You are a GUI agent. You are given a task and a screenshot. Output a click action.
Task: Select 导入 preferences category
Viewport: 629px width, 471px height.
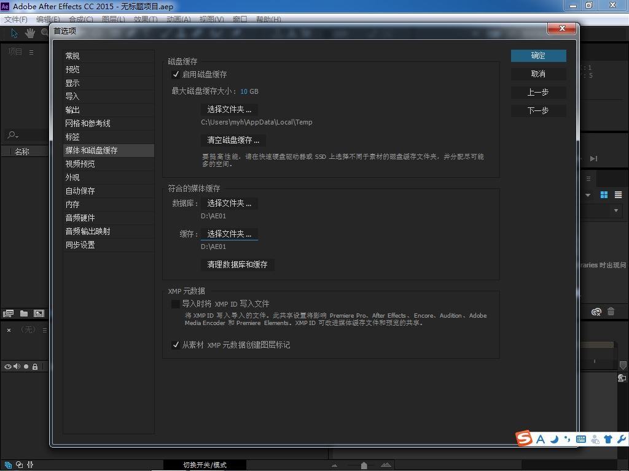point(108,96)
